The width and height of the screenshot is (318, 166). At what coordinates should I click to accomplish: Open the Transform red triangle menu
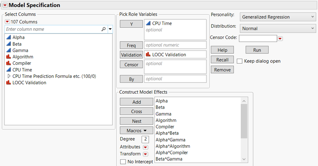pos(145,154)
